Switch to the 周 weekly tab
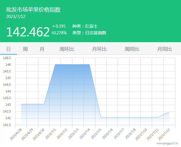The width and height of the screenshot is (181, 147). coord(25,49)
